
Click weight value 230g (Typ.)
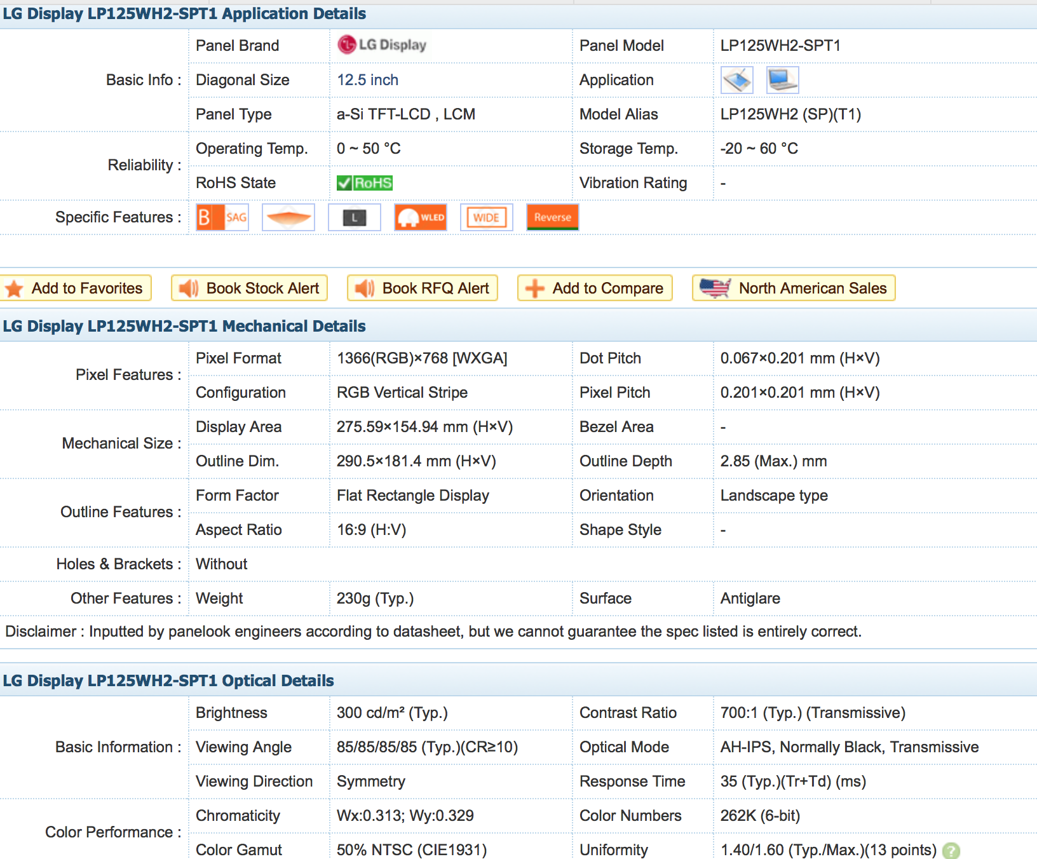click(x=375, y=599)
